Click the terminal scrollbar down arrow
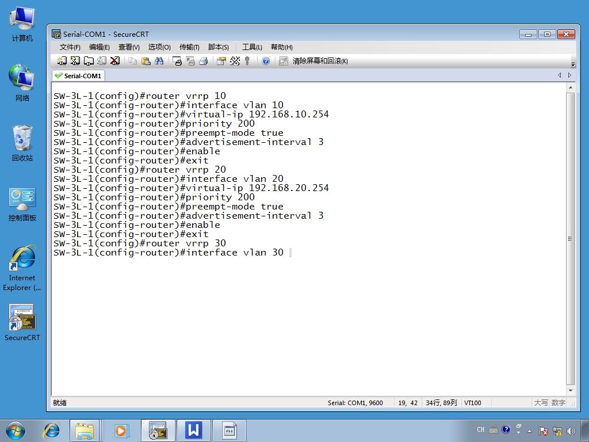 [x=570, y=391]
